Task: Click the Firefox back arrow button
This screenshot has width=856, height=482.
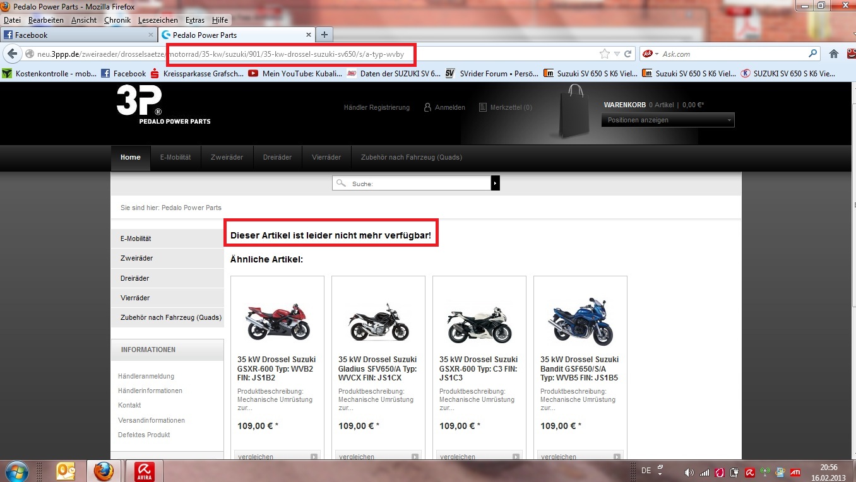Action: [x=12, y=54]
